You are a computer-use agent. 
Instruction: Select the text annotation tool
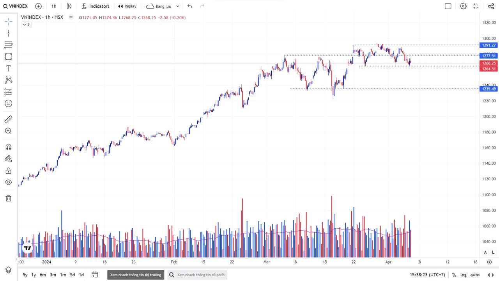9,68
